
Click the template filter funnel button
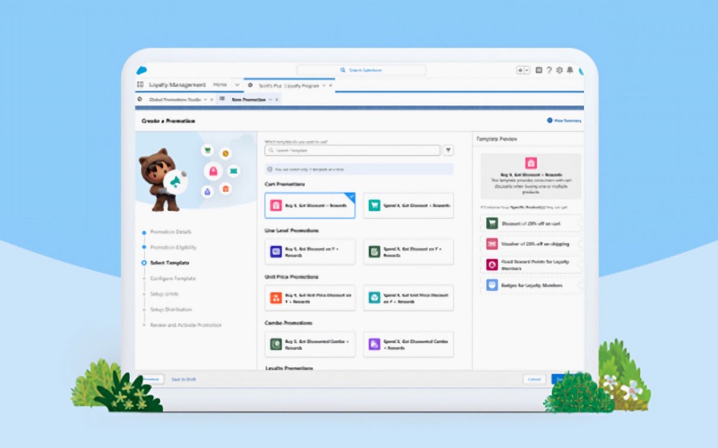[448, 151]
